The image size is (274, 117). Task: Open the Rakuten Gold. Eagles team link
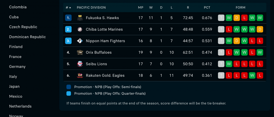click(105, 75)
